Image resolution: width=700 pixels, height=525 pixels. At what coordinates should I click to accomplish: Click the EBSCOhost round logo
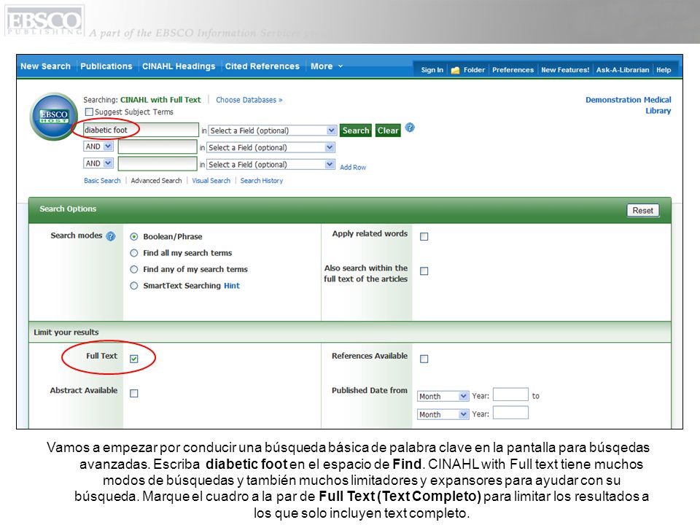pos(53,116)
